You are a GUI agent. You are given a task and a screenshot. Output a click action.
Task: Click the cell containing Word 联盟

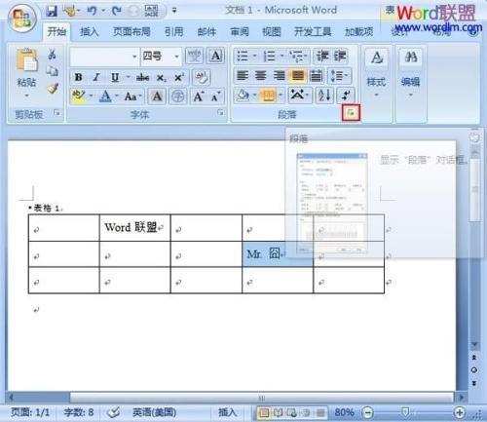click(134, 227)
